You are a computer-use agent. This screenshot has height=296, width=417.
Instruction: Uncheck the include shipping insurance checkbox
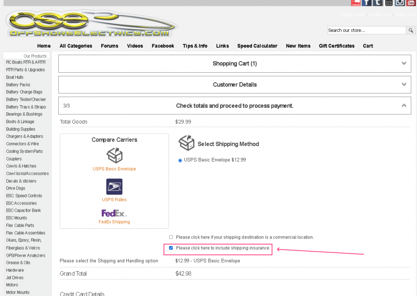click(x=171, y=248)
